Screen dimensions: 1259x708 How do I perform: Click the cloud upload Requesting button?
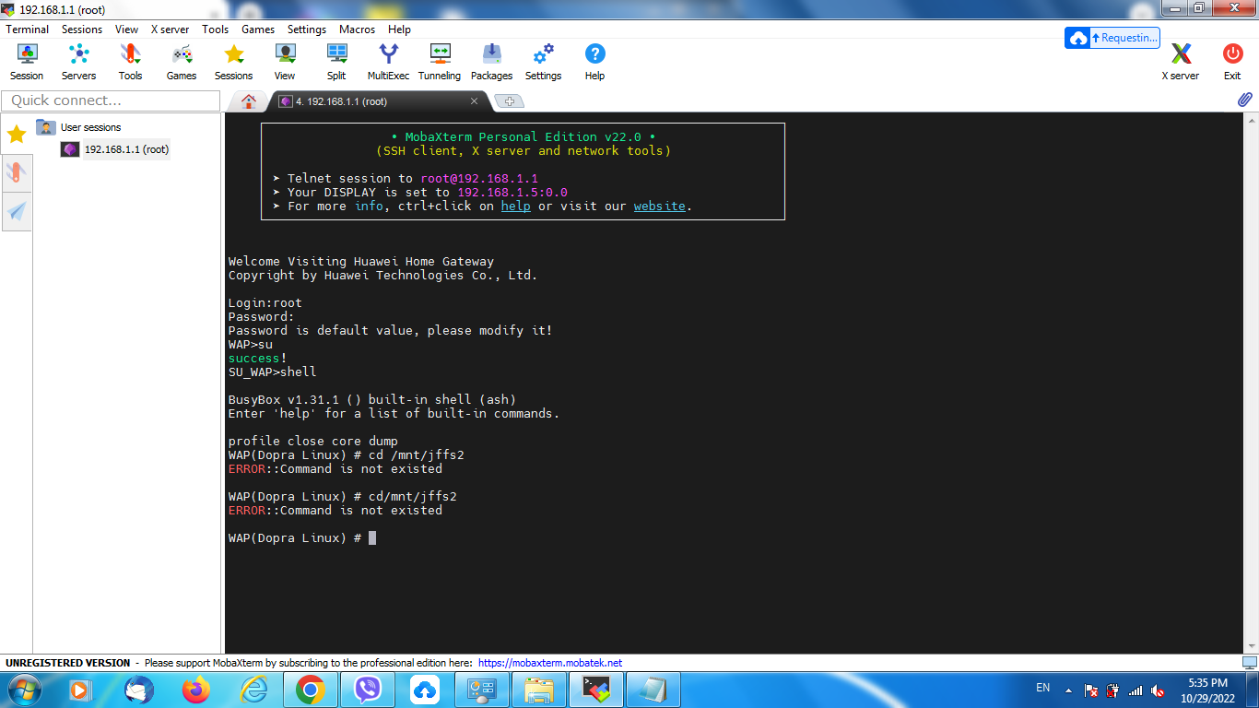[x=1113, y=38]
